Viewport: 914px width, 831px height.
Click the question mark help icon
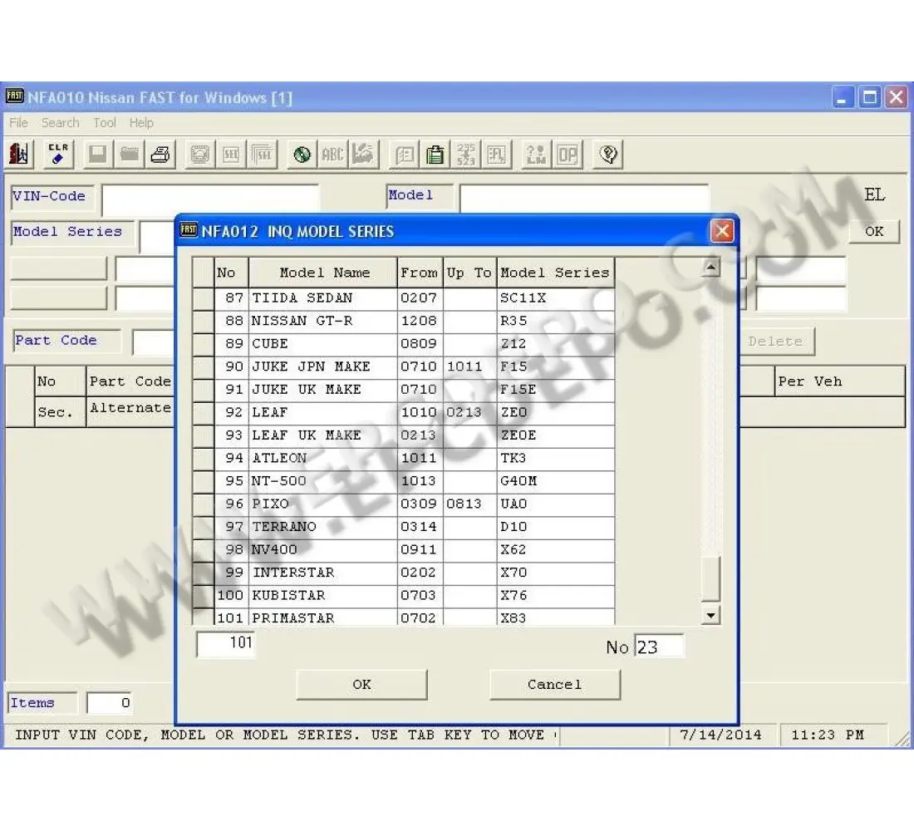pos(608,155)
